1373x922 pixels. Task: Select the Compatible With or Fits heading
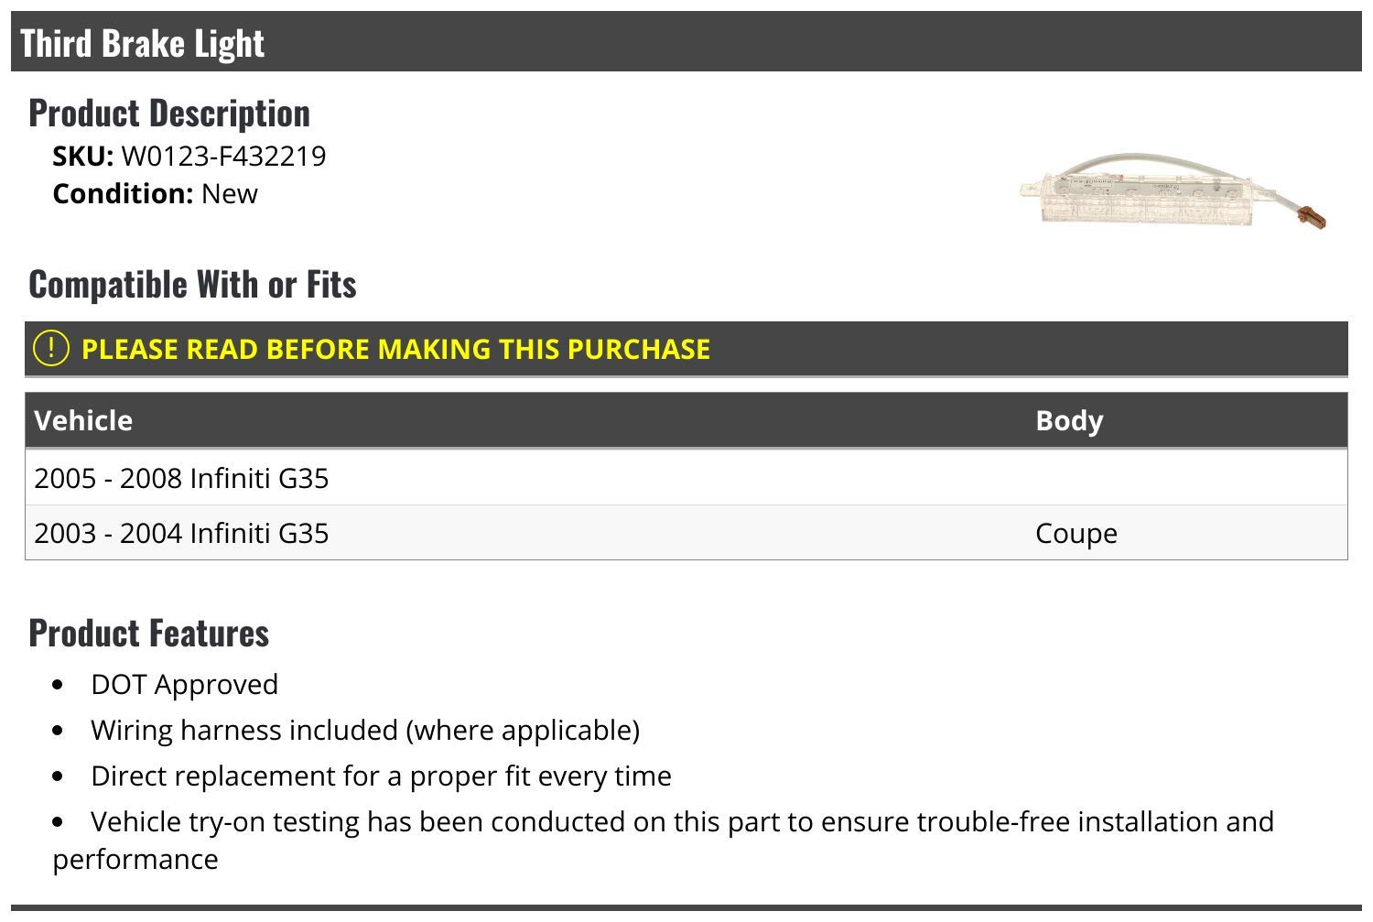pos(192,284)
